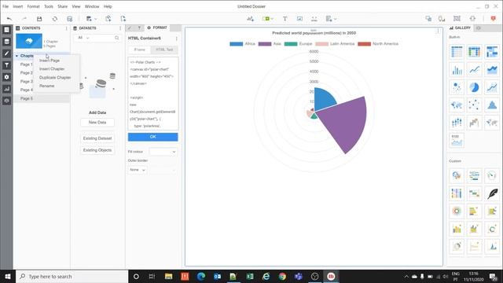Select the circular sunburst custom visualization
The width and height of the screenshot is (503, 283).
[x=457, y=211]
